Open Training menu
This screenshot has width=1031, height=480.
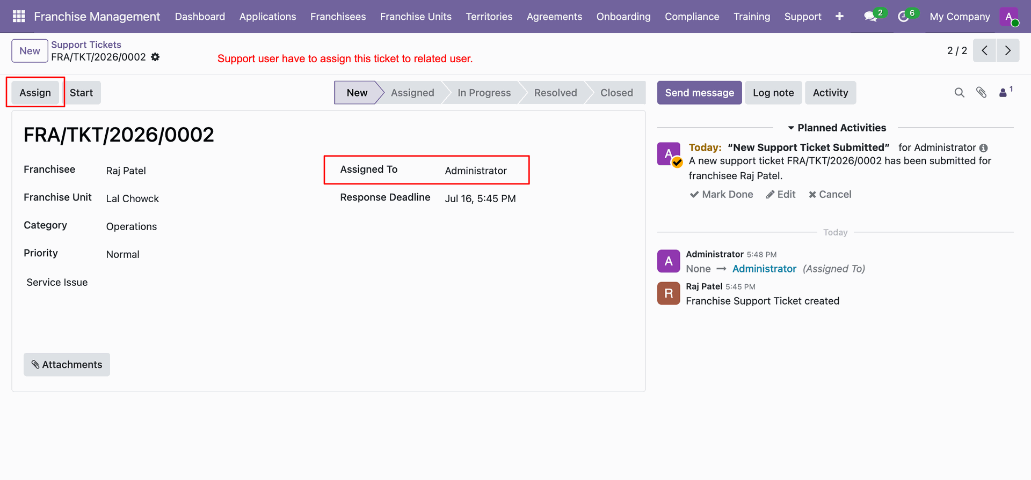pos(751,17)
